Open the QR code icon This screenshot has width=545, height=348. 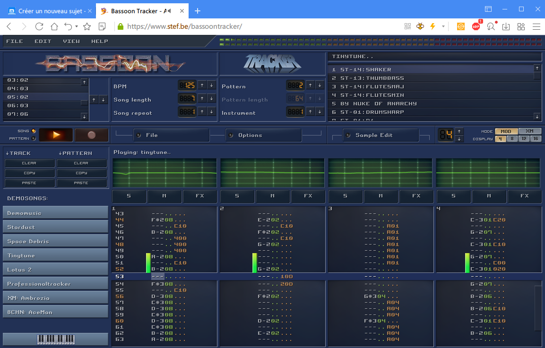(408, 26)
